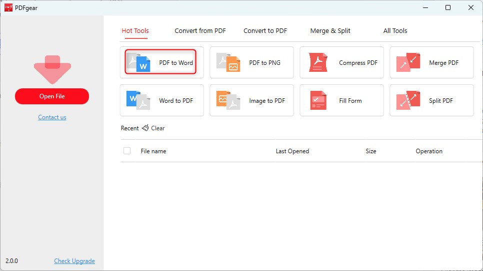
Task: Launch the Fill Form tool icon
Action: (318, 100)
